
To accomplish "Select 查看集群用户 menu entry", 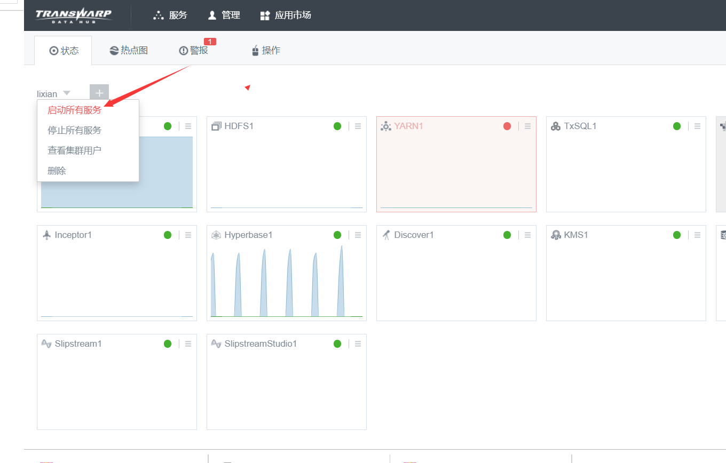I will pyautogui.click(x=74, y=150).
